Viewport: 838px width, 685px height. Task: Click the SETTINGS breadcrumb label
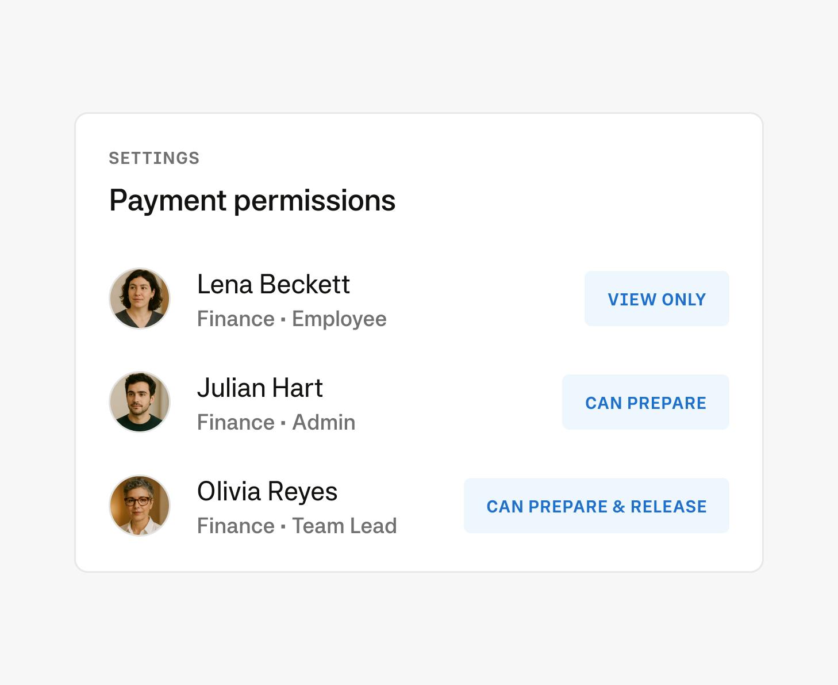coord(154,158)
